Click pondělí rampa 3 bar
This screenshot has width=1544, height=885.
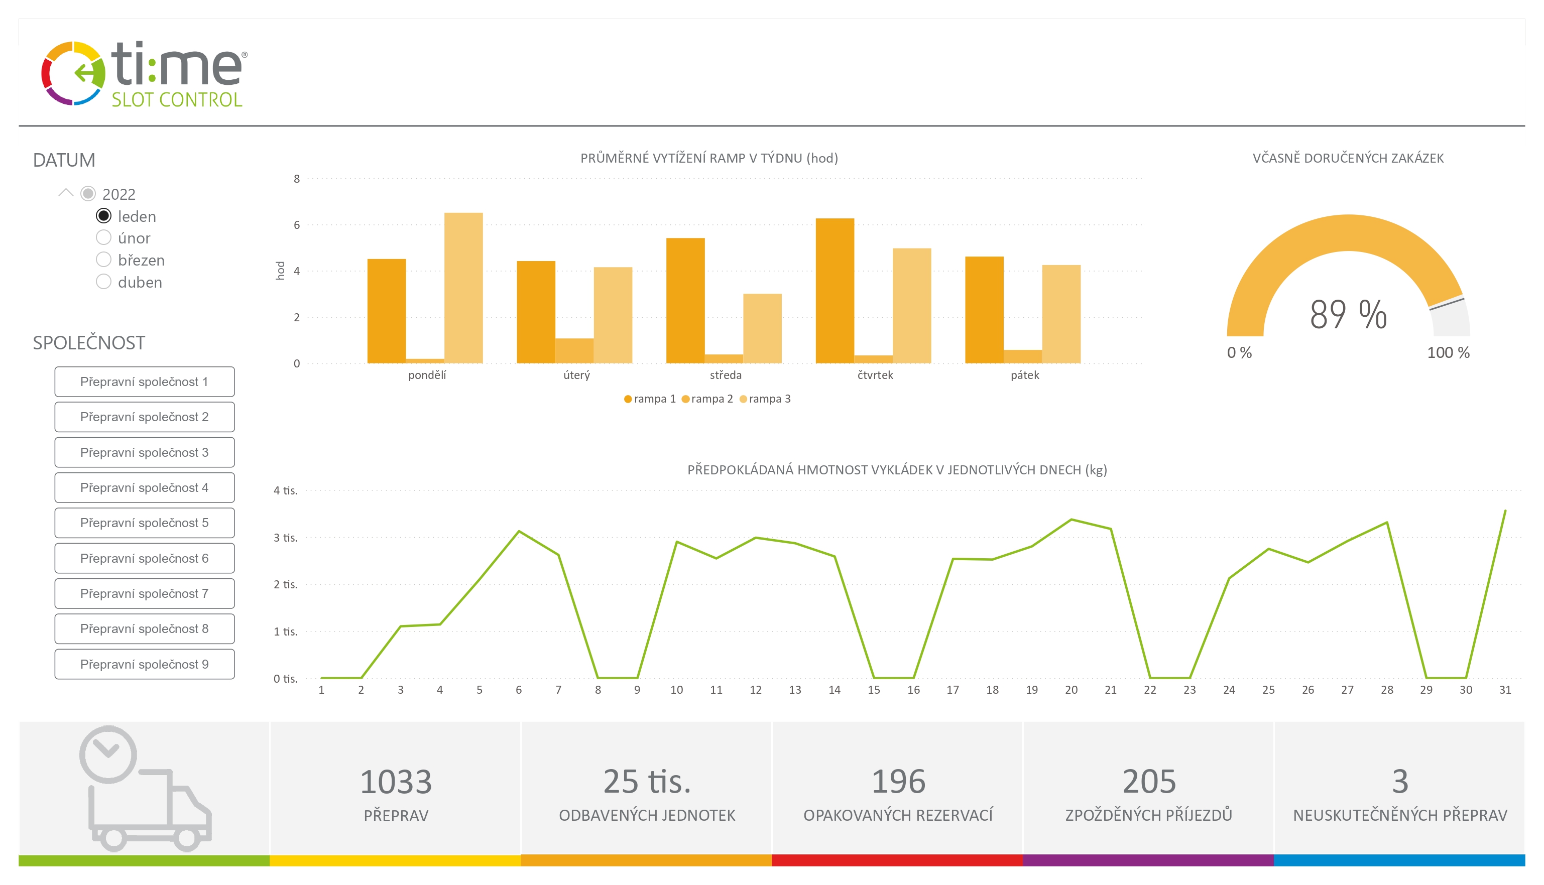tap(464, 288)
